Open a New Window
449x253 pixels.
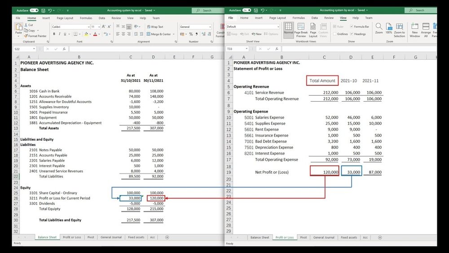414,30
